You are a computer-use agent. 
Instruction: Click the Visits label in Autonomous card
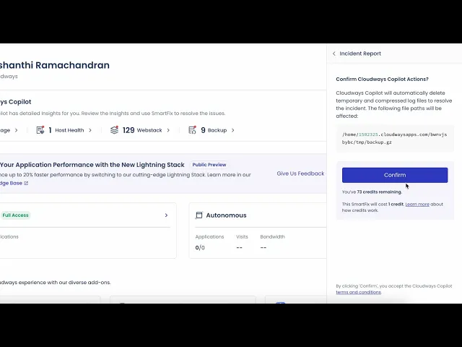coord(242,236)
